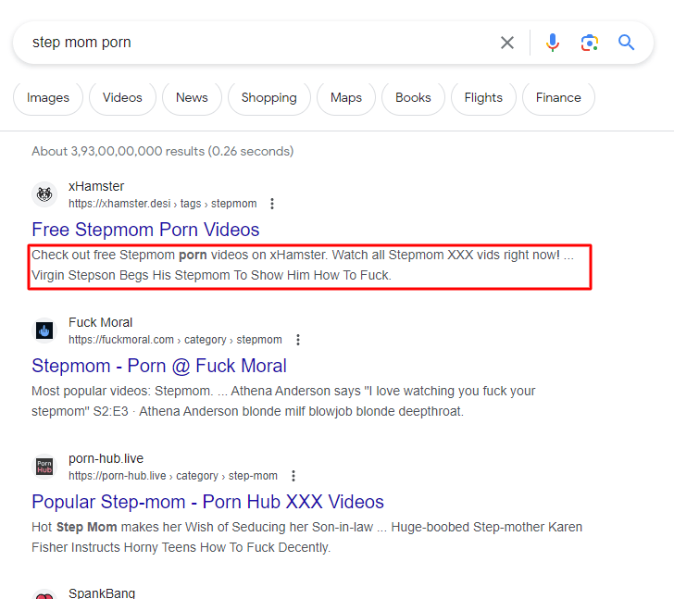Click the fuckmoral.com category stepmom URL
This screenshot has height=599, width=674.
click(x=175, y=340)
